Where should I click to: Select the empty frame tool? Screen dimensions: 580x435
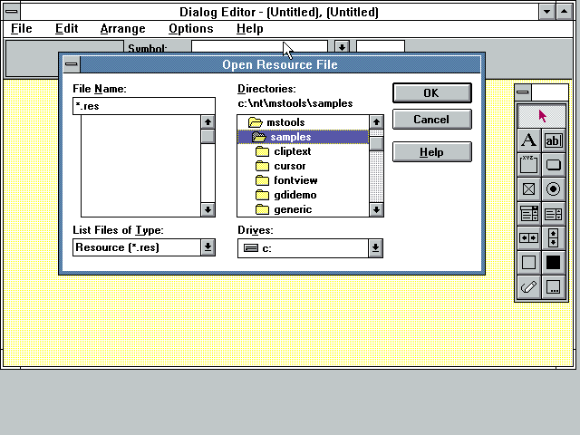click(529, 262)
